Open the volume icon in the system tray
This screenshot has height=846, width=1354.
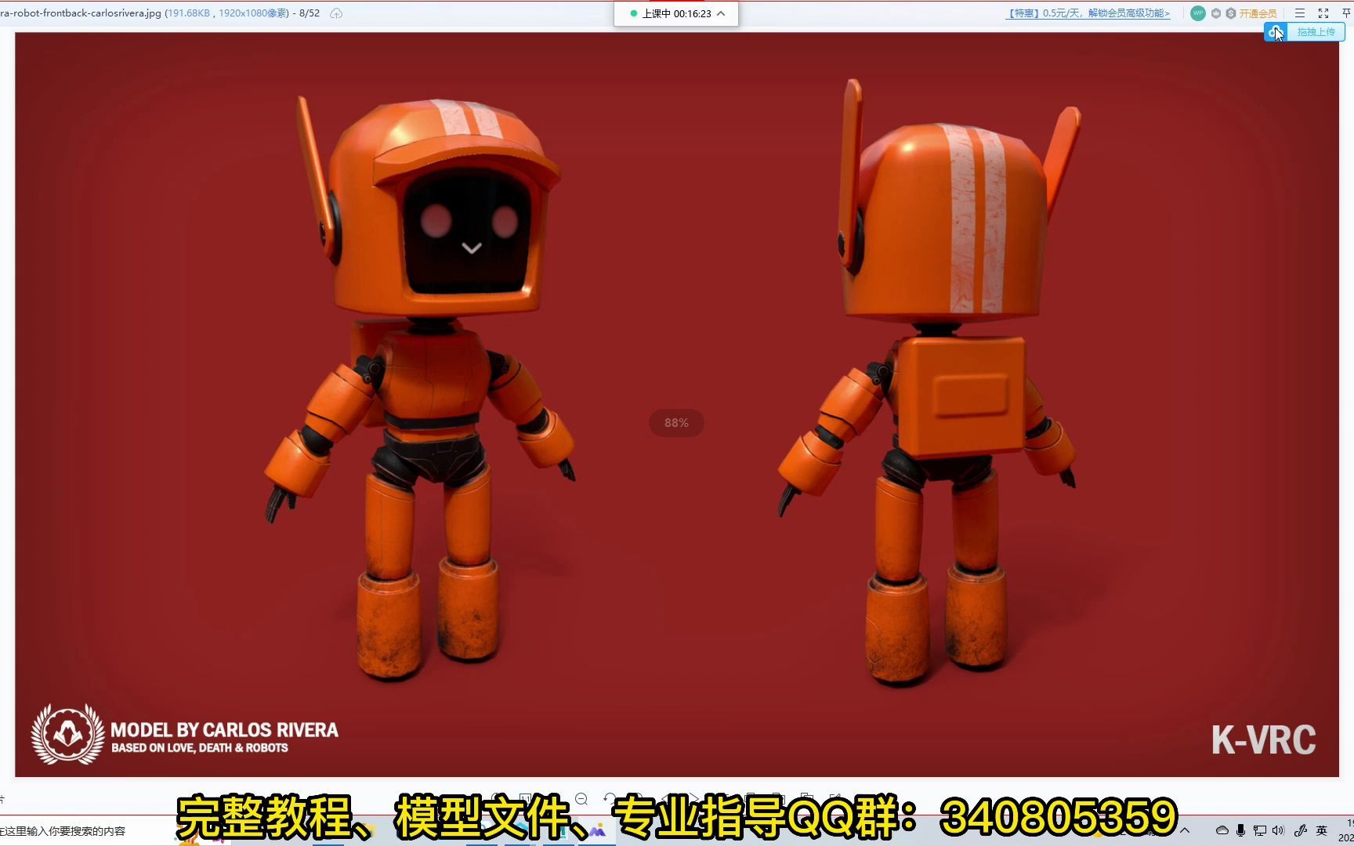1279,830
